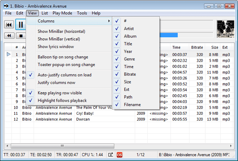Click the Last.fm scrobbling icon
The width and height of the screenshot is (238, 161).
coord(119,155)
